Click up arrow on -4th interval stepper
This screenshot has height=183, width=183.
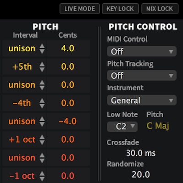point(42,101)
